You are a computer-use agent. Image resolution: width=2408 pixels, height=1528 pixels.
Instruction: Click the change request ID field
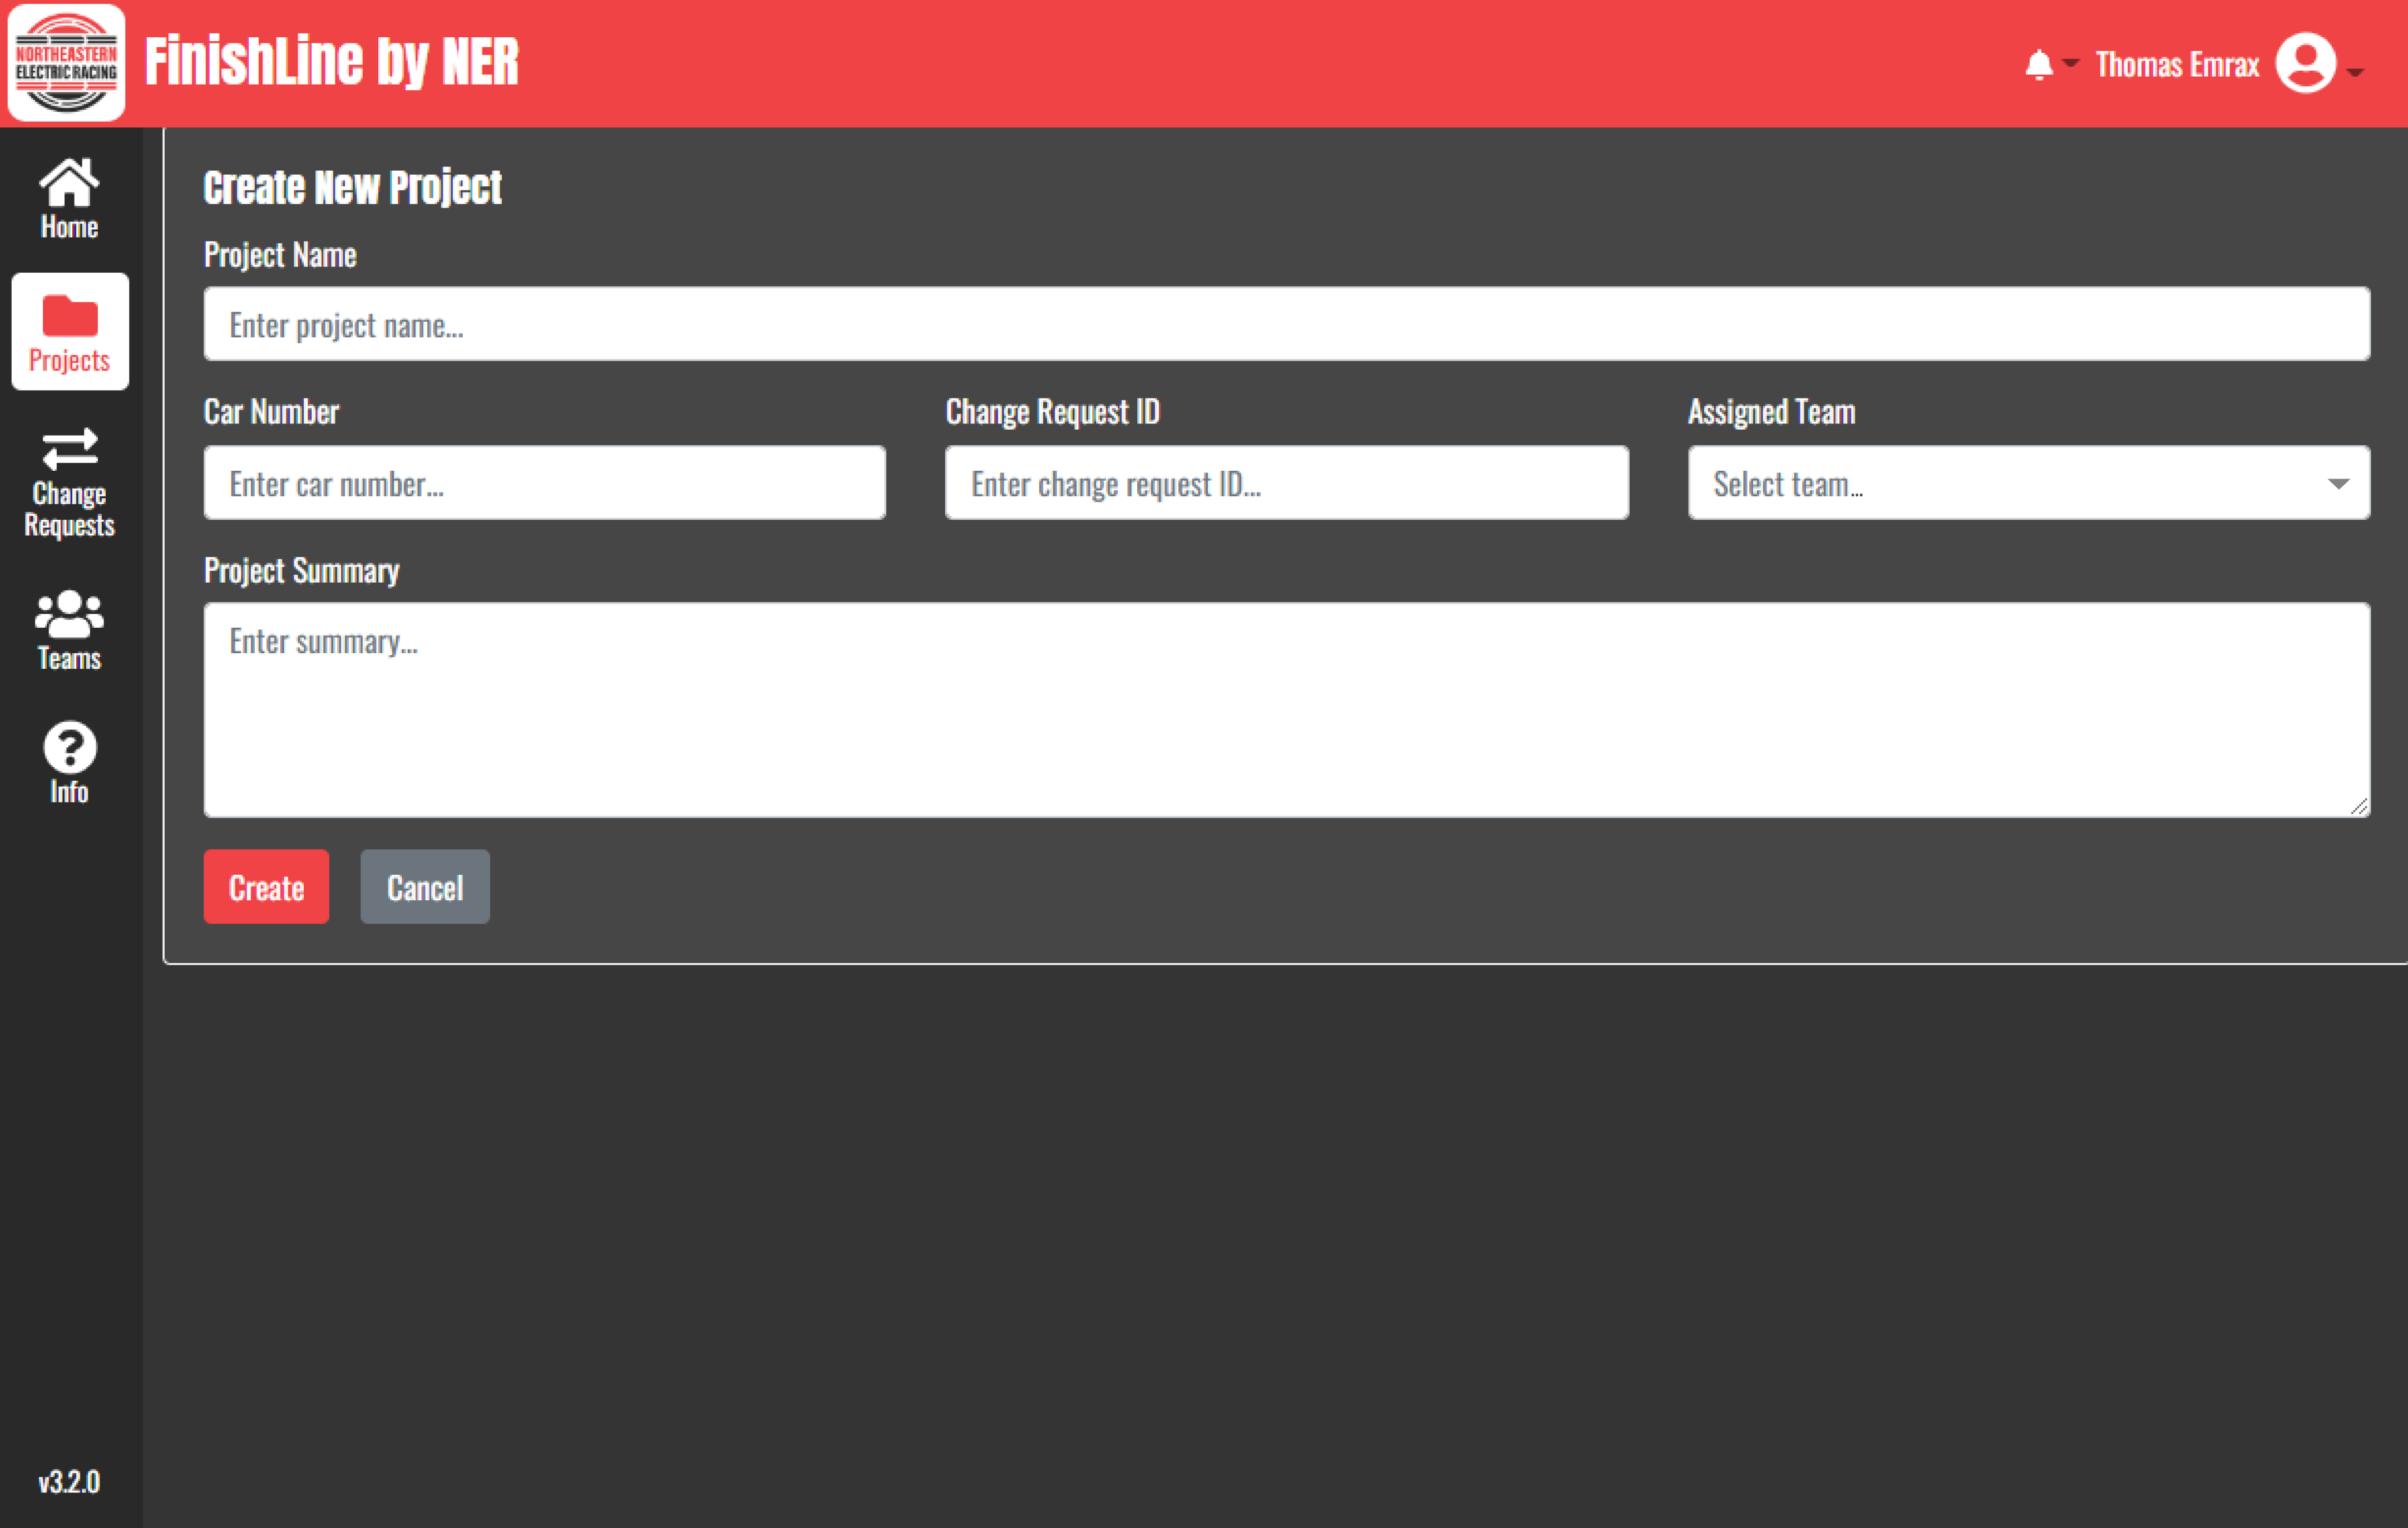(x=1286, y=483)
